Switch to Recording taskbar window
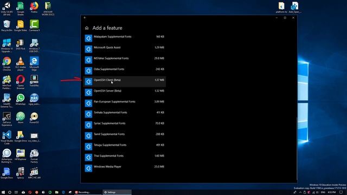Screen dimensions: 347x195 coord(87,192)
